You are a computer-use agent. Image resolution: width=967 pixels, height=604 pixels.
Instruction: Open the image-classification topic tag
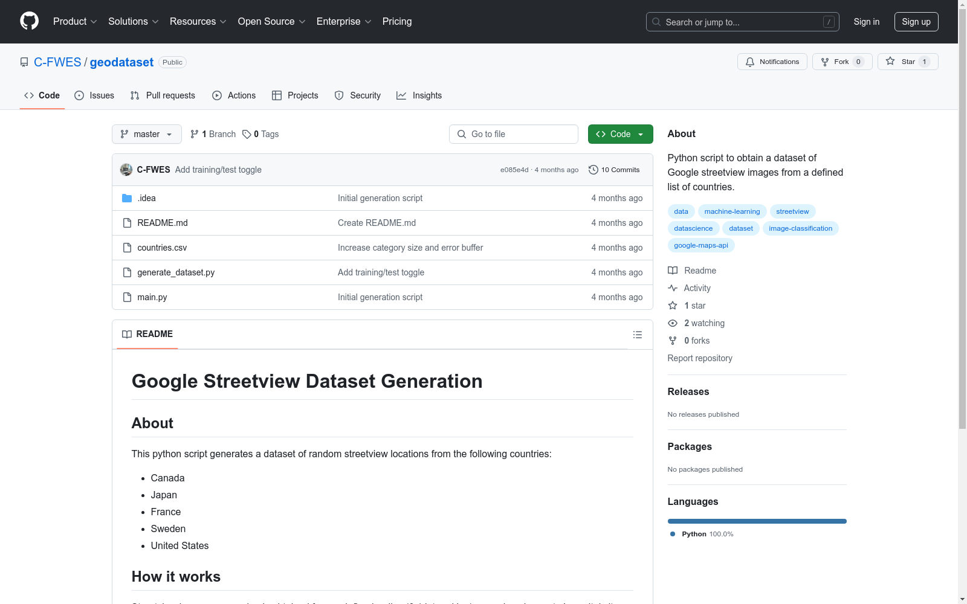click(x=801, y=228)
